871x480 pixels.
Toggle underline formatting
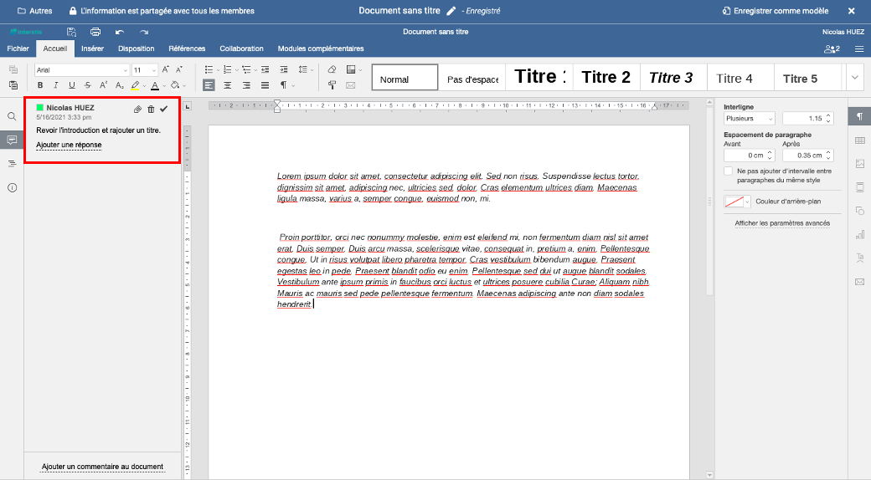[72, 85]
